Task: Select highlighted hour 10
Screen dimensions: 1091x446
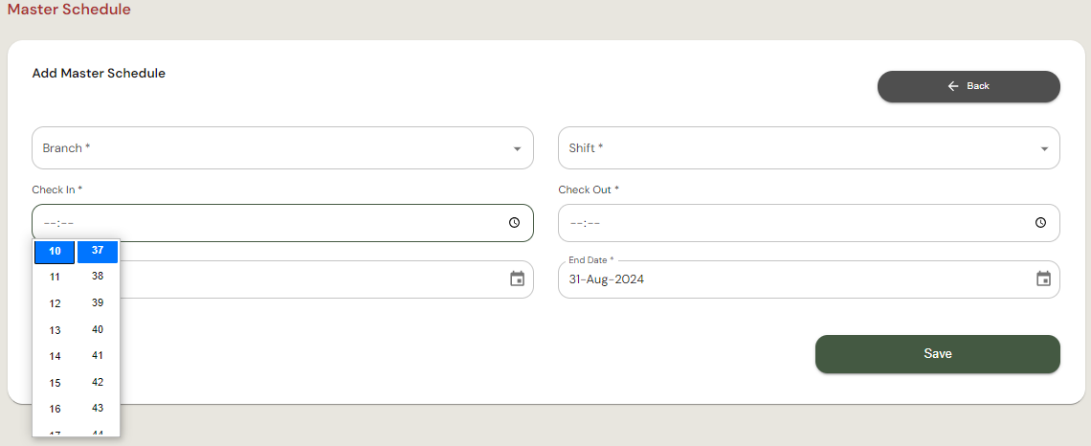Action: (x=55, y=252)
